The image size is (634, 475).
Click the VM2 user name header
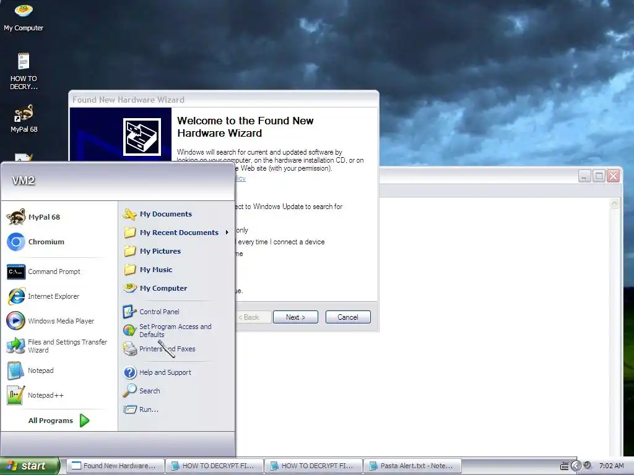[x=24, y=181]
